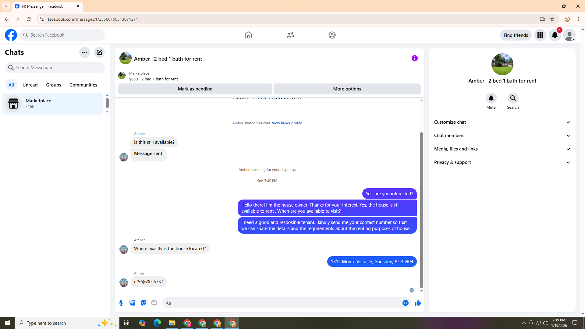The width and height of the screenshot is (585, 329).
Task: Send a thumbs-up like
Action: 417,303
